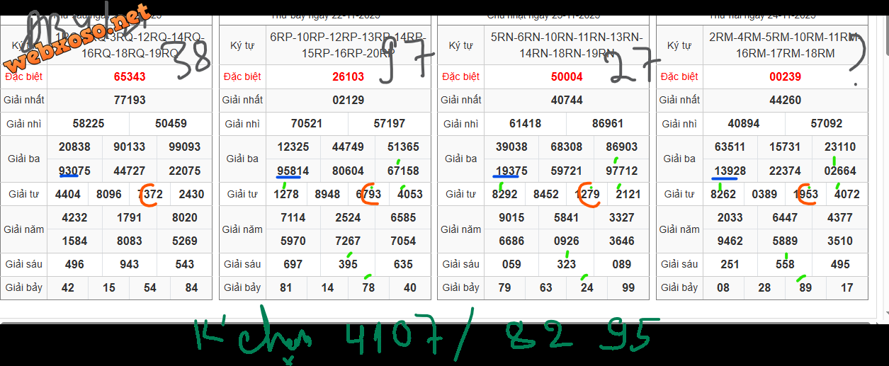
Task: Click the seventh prize number 89
Action: point(805,287)
